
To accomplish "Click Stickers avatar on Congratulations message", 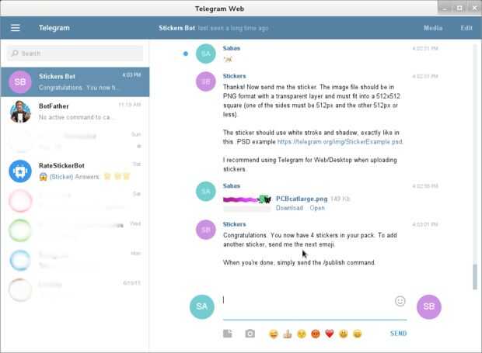I will (206, 230).
